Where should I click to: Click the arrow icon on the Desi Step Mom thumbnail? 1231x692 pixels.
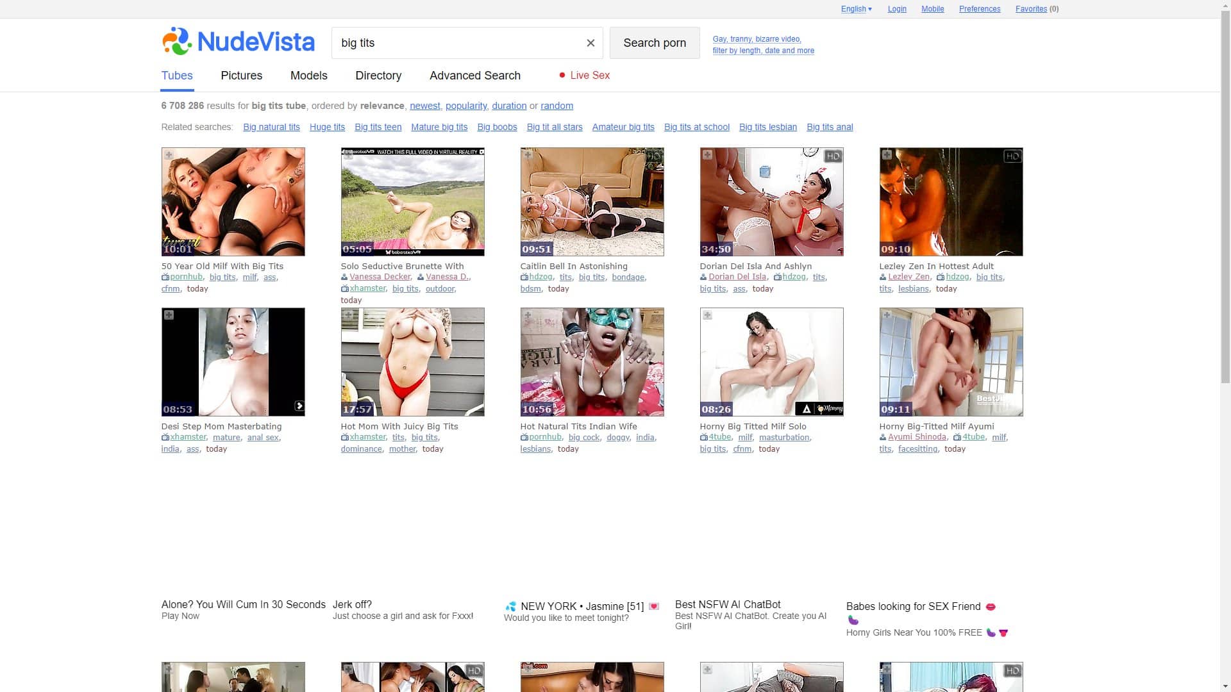299,404
